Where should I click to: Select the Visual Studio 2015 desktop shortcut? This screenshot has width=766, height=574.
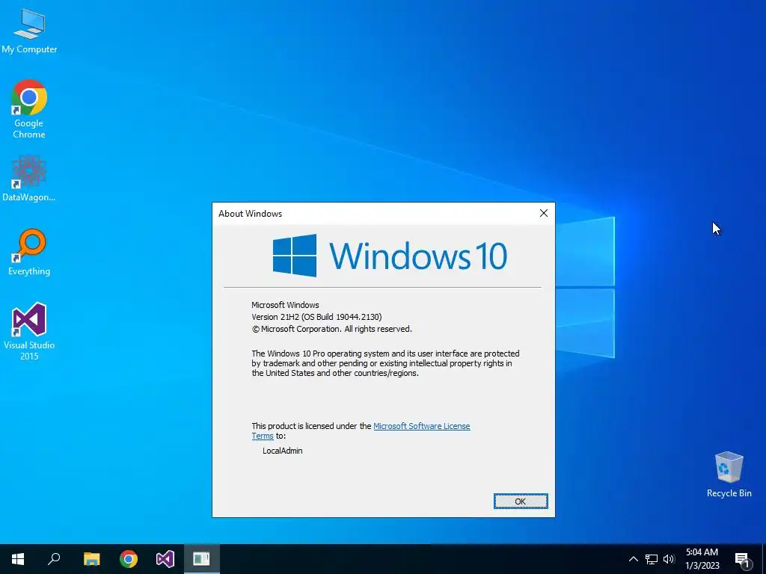click(29, 331)
